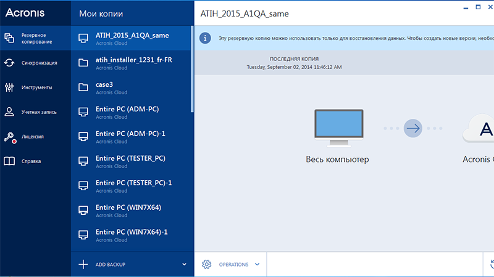The width and height of the screenshot is (494, 277).
Task: Click the monitor icon beside Entire PC (ADM-PC)-1
Action: point(83,137)
